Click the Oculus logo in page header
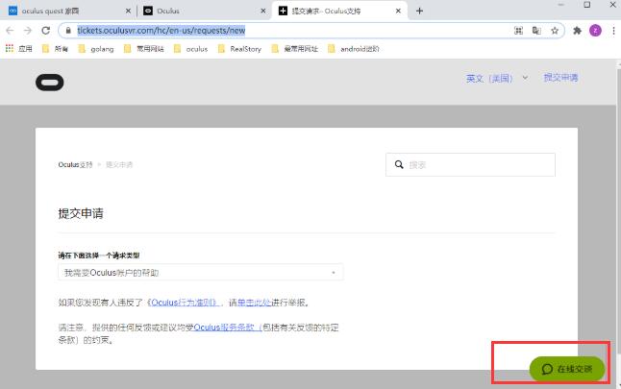This screenshot has height=389, width=621. click(49, 82)
